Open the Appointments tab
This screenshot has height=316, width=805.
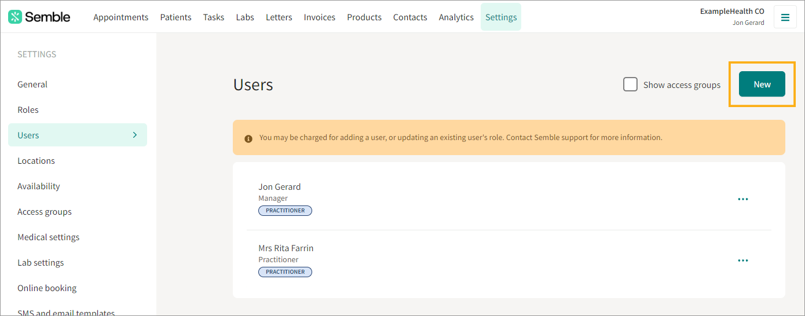point(121,17)
